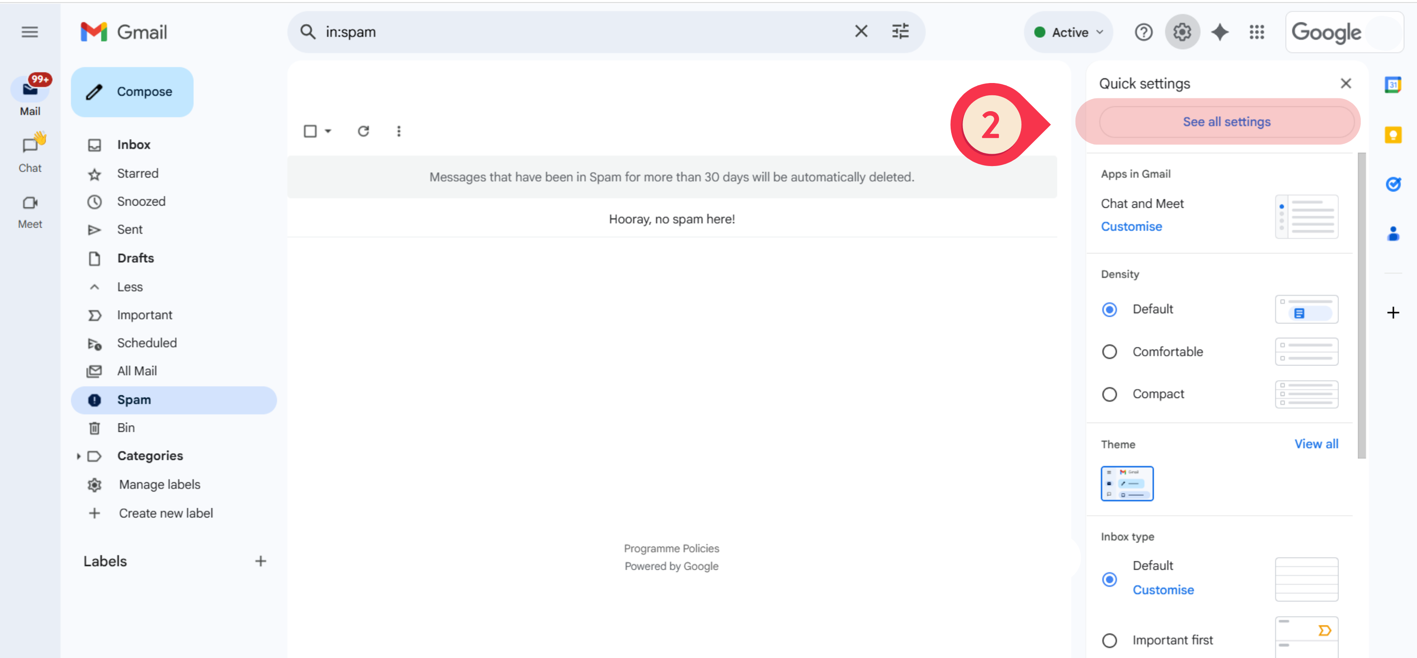Click the search magnifier icon
The image size is (1417, 658).
coord(308,32)
